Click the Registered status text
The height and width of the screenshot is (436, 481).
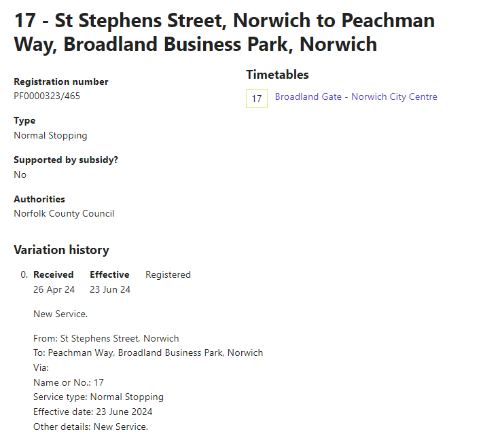[168, 275]
